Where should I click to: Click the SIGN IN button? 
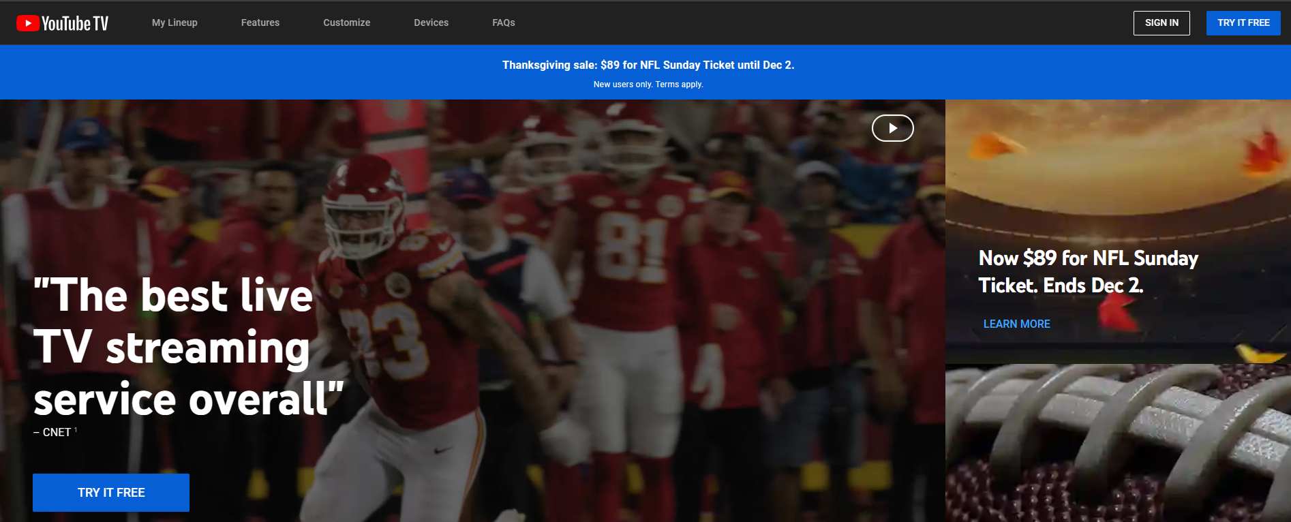1161,23
